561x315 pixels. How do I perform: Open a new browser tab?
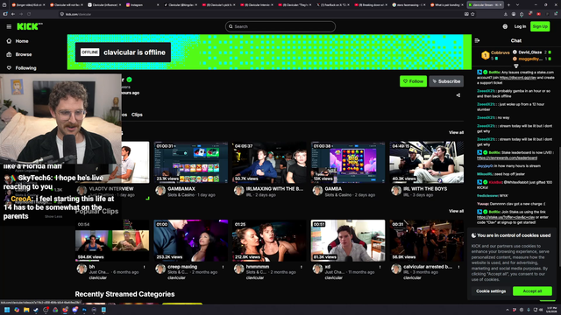coord(508,5)
